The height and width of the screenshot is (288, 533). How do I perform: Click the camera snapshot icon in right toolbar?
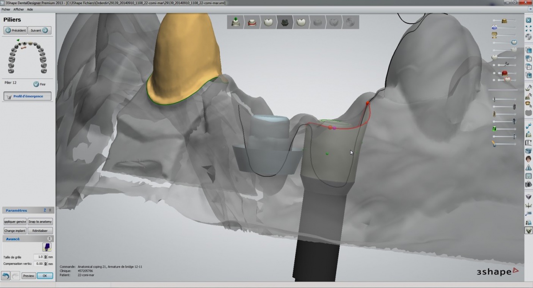pos(529,184)
